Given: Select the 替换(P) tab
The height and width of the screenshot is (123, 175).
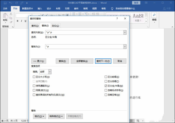Looking at the screenshot, I should pyautogui.click(x=45, y=26).
